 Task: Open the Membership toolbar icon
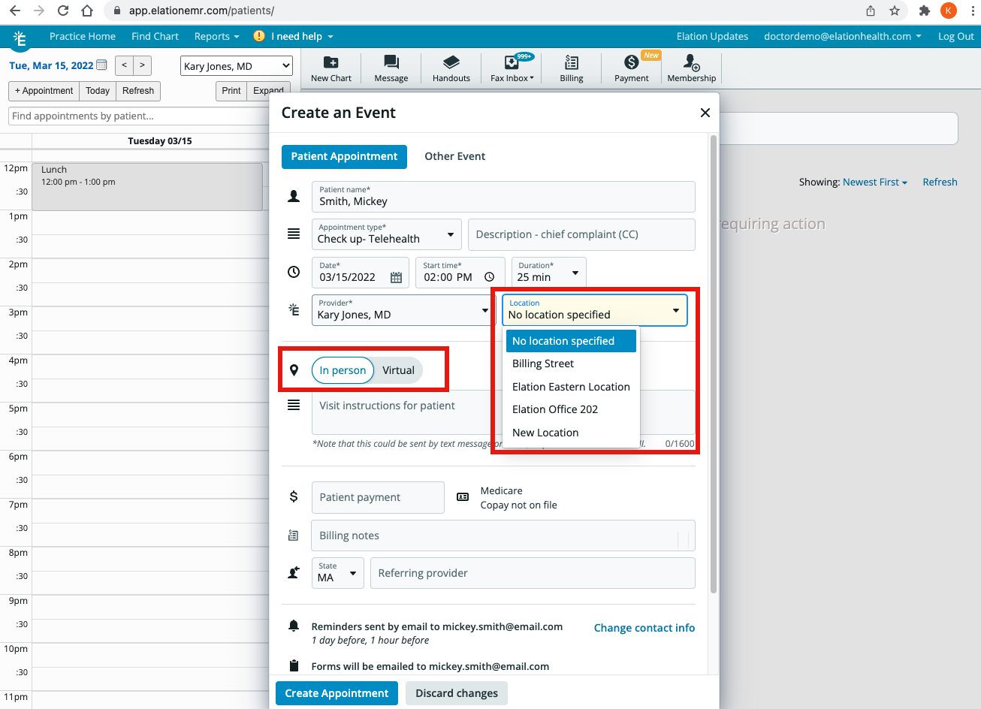(x=692, y=68)
